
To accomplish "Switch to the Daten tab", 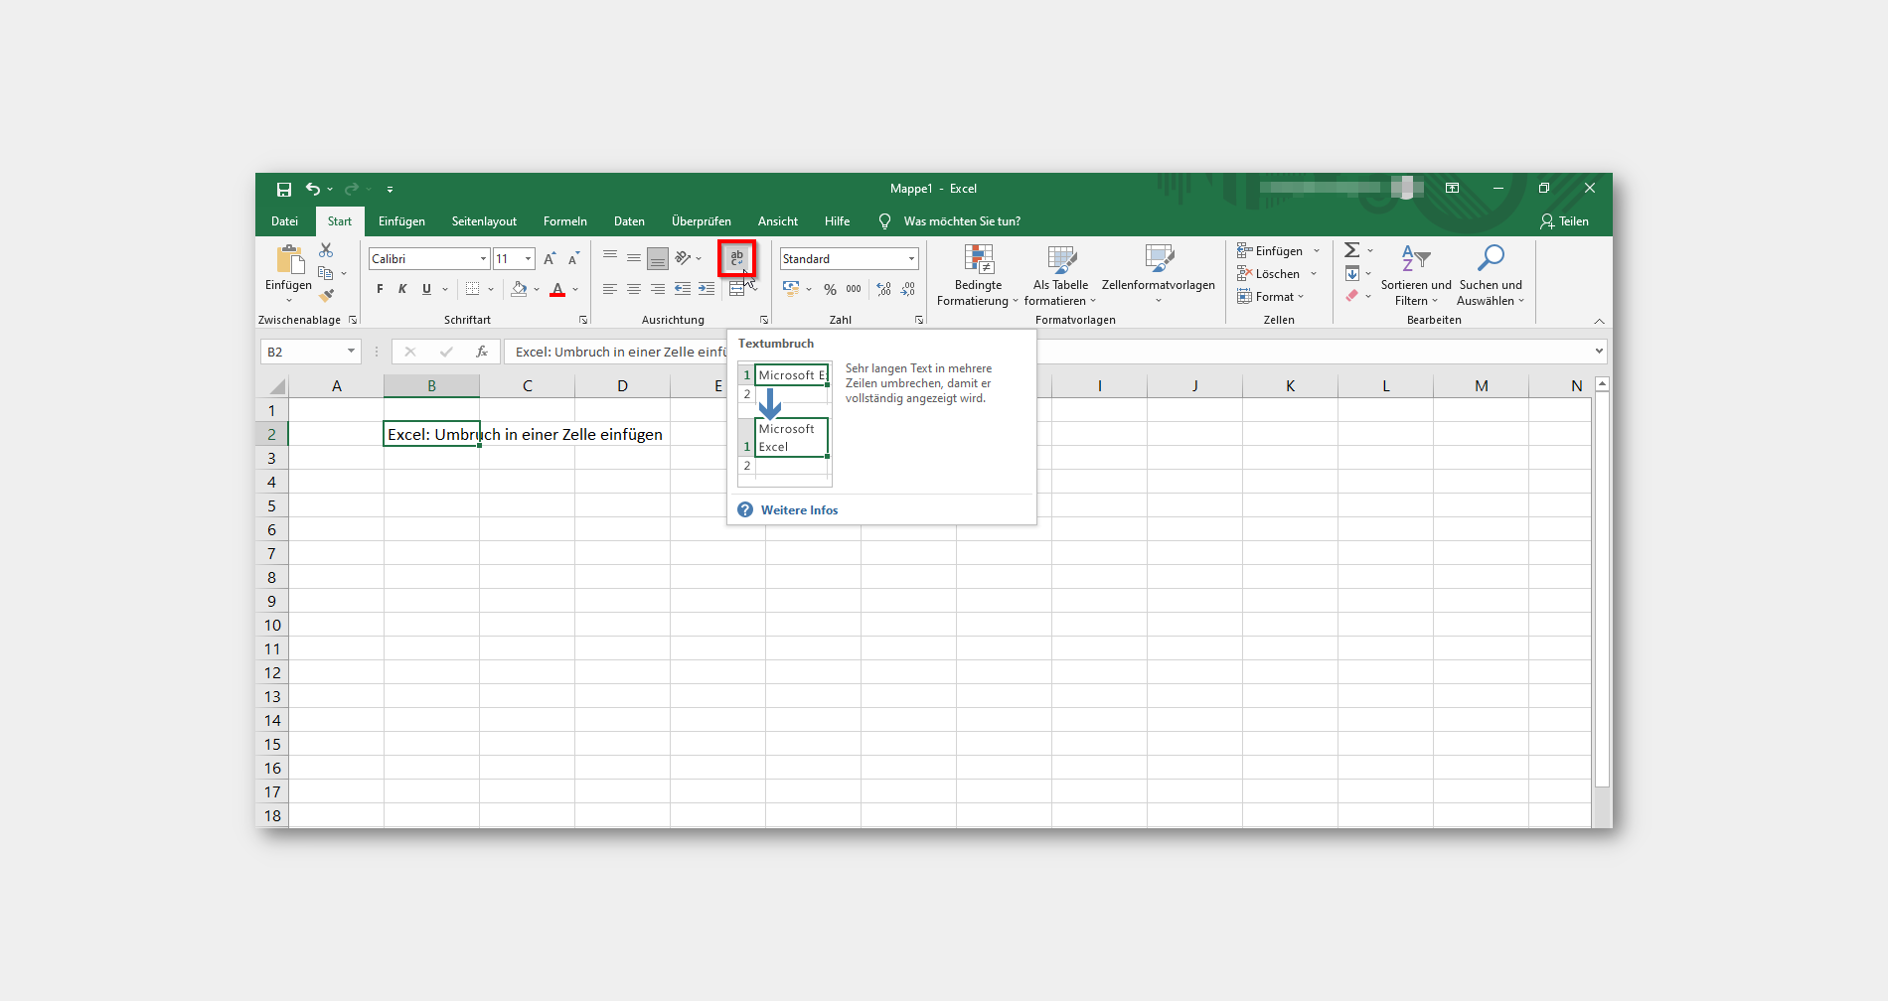I will coord(629,221).
